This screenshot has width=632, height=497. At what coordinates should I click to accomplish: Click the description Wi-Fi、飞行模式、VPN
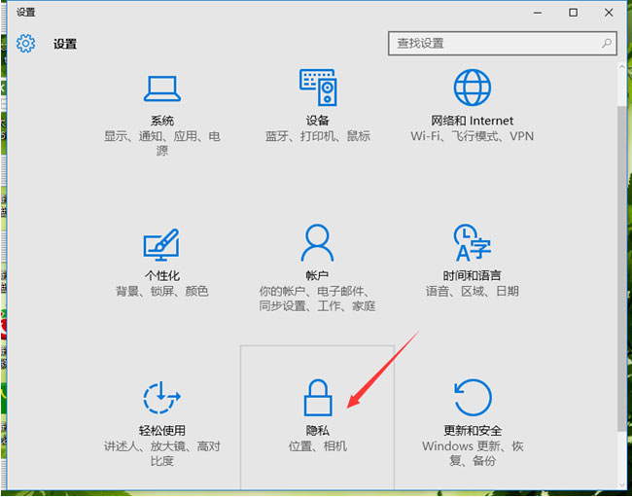[x=472, y=136]
